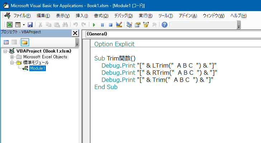Click the View Object icon in the project pane

tap(14, 42)
